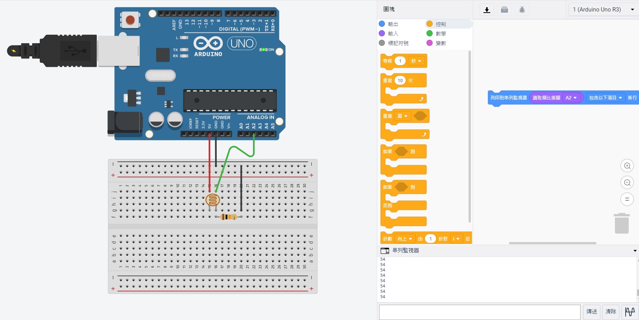Reset workspace zoom with equals icon
Viewport: 639px width, 320px height.
tap(627, 199)
